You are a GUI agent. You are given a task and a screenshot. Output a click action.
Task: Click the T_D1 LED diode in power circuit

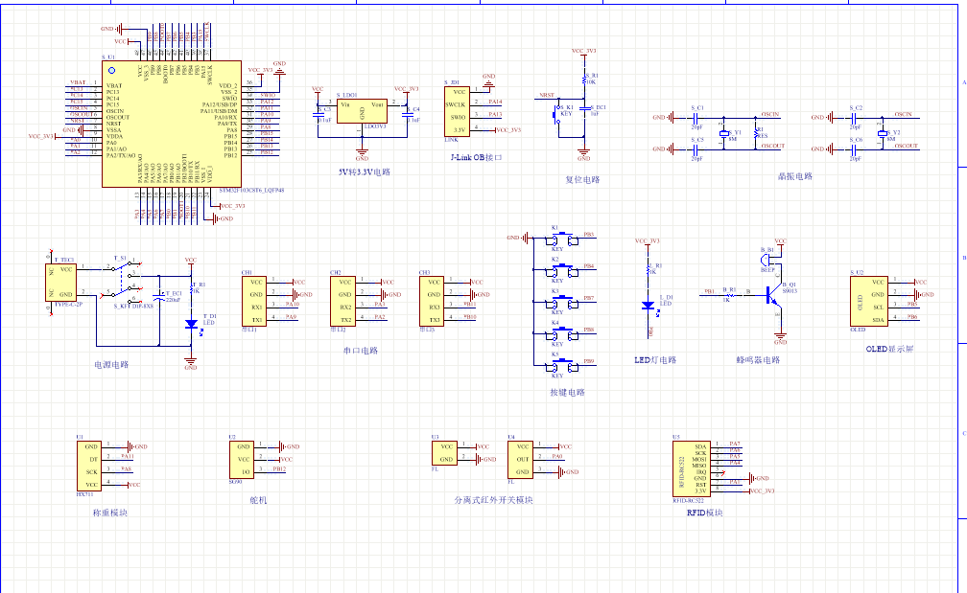191,323
